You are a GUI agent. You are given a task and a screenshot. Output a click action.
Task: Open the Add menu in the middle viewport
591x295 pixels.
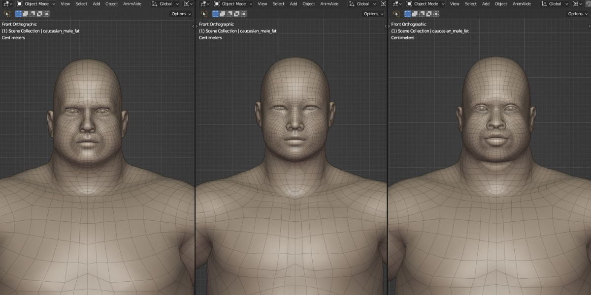(x=294, y=3)
